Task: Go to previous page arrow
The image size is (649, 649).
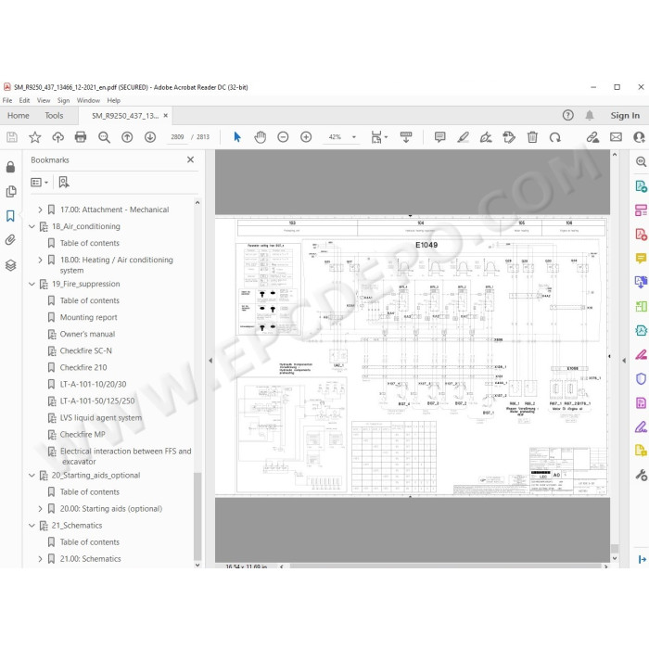Action: click(127, 137)
